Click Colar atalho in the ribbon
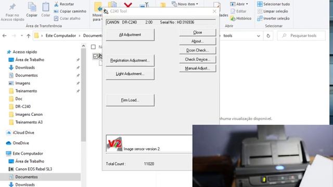Viewport: 333px width, 187px height. click(x=67, y=19)
